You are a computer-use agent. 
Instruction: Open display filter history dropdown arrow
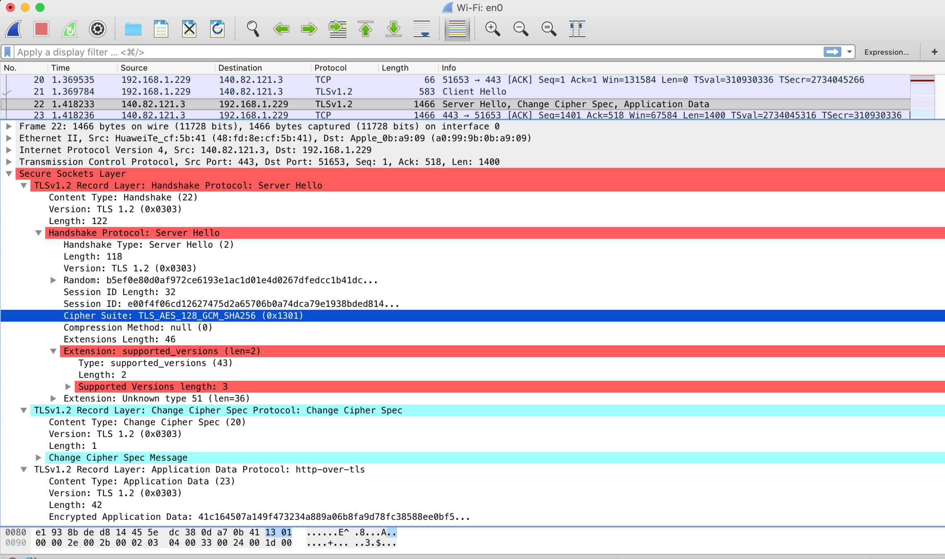849,52
